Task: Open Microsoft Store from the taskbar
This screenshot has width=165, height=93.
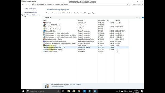Action: (x=74, y=91)
